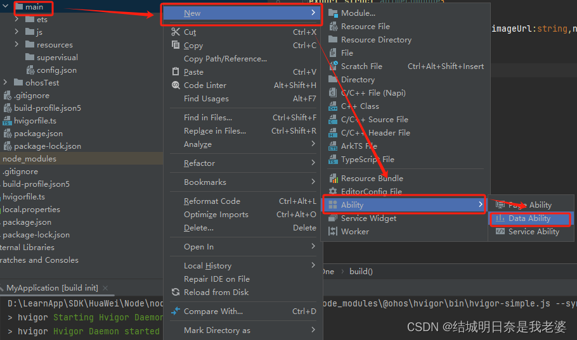Select build-profile.json5 under ohosTest sibling

click(48, 108)
